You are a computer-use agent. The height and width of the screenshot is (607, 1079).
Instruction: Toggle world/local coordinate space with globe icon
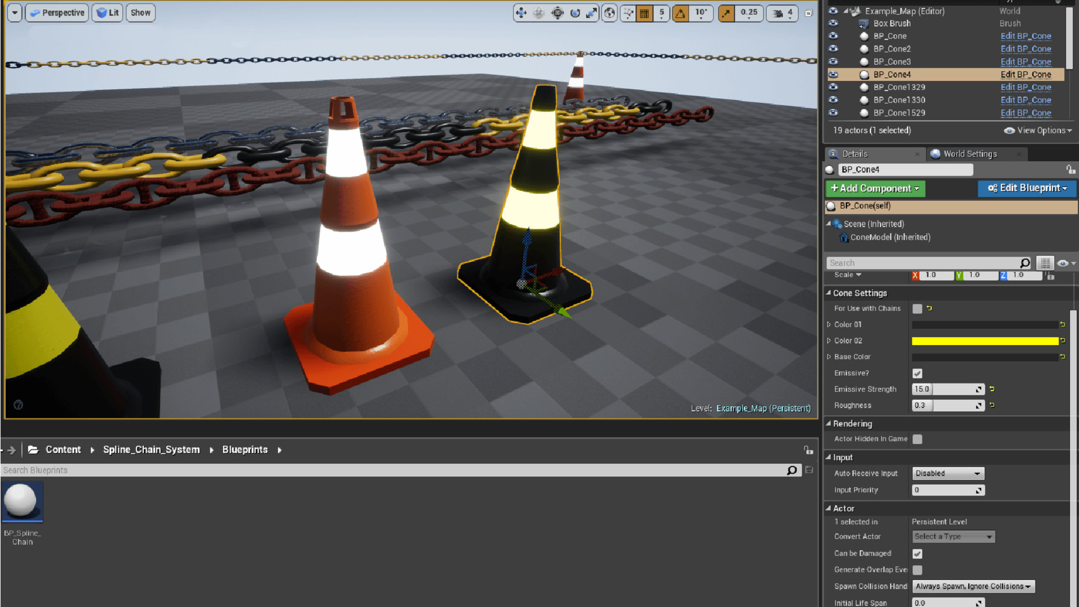[x=610, y=13]
